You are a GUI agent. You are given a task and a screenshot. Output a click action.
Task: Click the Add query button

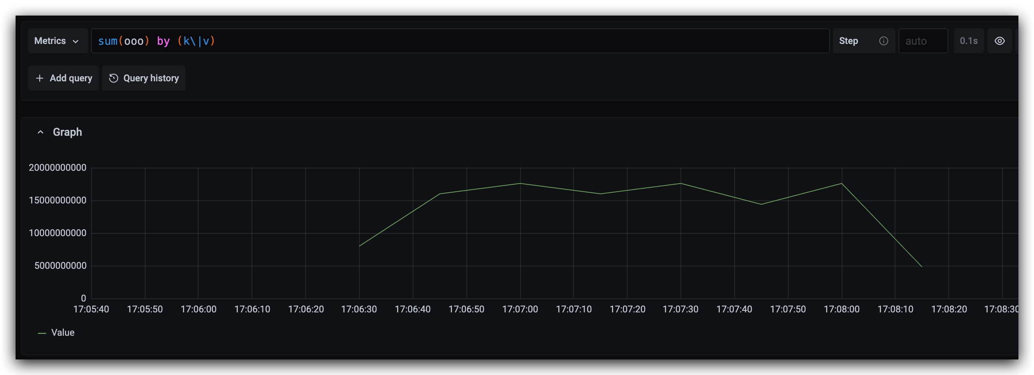coord(63,78)
